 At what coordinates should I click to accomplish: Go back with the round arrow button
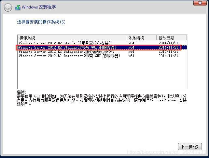(x=8, y=7)
